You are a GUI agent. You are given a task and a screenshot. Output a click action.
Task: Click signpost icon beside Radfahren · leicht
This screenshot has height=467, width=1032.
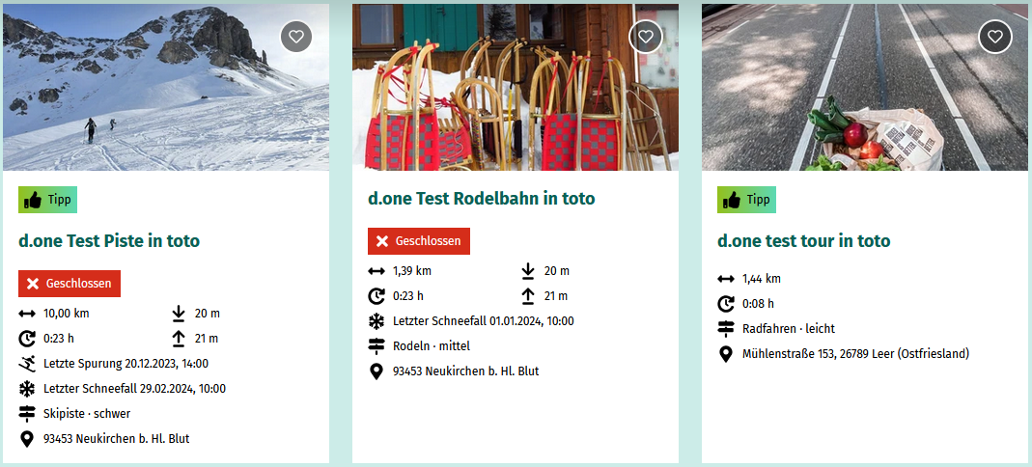726,328
